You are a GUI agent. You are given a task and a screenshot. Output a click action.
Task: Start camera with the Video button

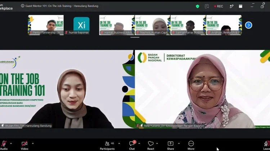pos(24,145)
